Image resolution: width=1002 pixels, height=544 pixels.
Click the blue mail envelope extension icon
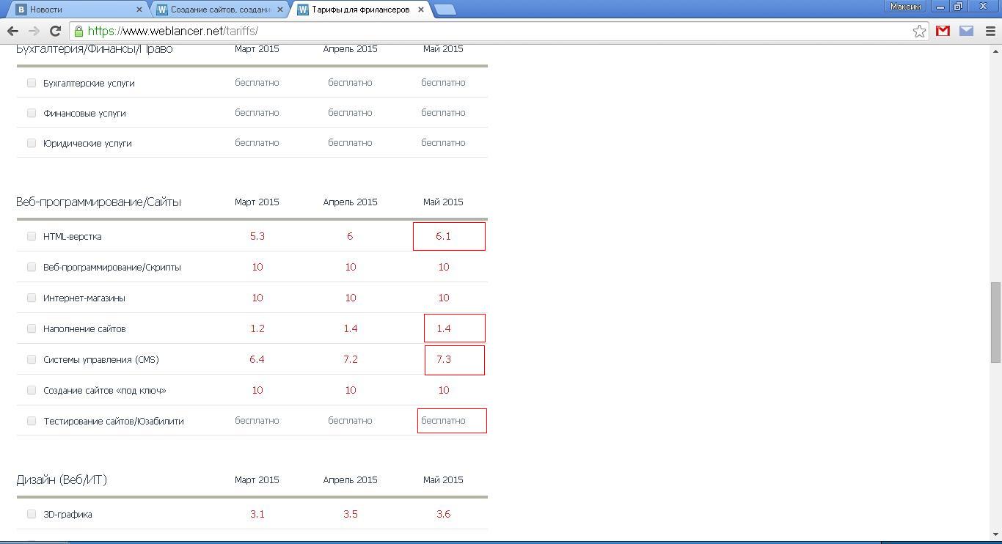pyautogui.click(x=966, y=31)
